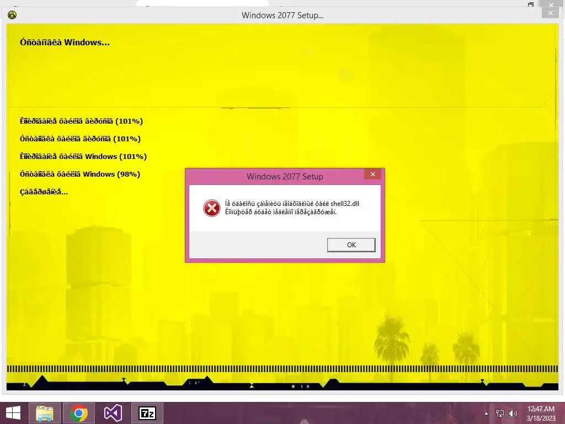Select the Windows (98%) progress line
Image resolution: width=565 pixels, height=424 pixels.
[80, 174]
